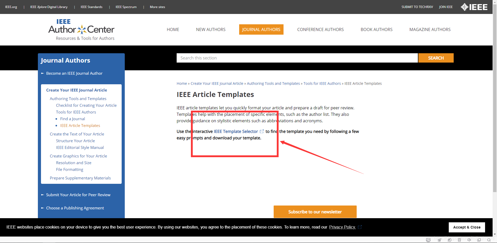Click JOIN IEEE link

click(446, 7)
